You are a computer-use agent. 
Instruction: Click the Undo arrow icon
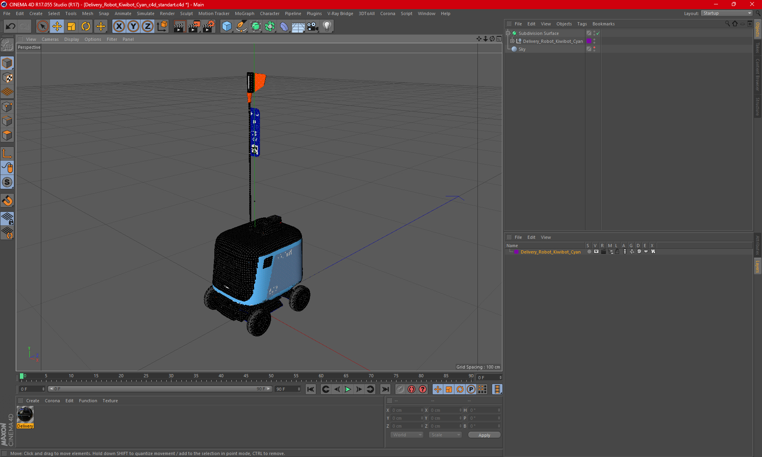pyautogui.click(x=10, y=26)
